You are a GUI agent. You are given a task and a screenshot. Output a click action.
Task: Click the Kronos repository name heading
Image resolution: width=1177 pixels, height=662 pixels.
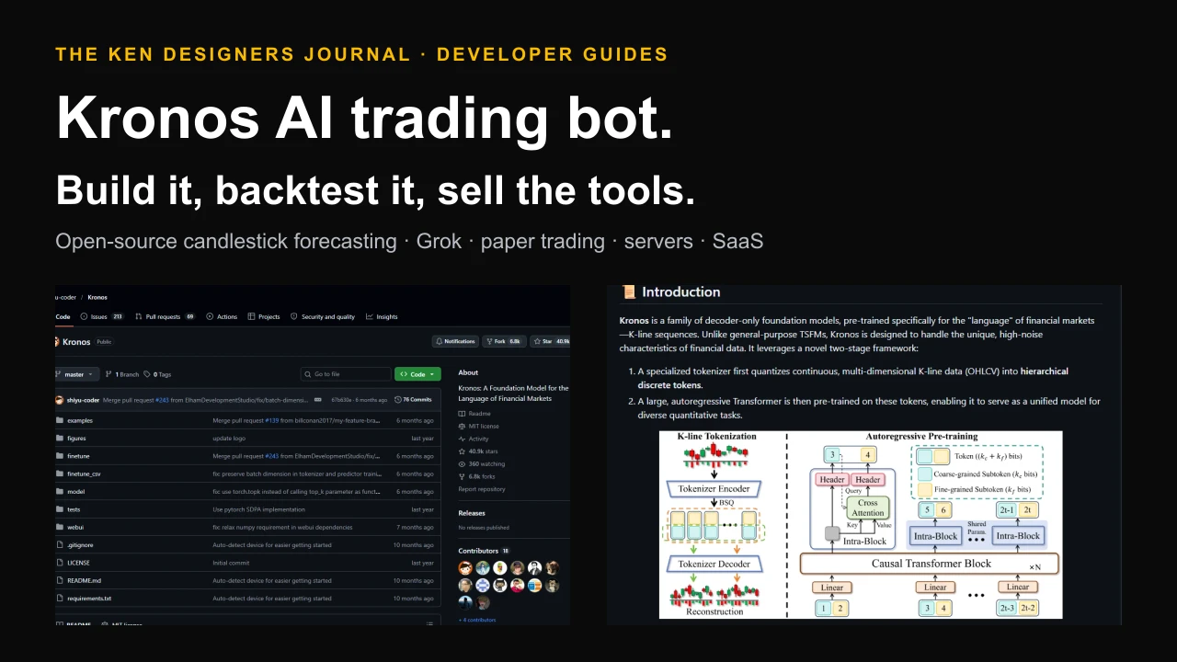click(76, 341)
